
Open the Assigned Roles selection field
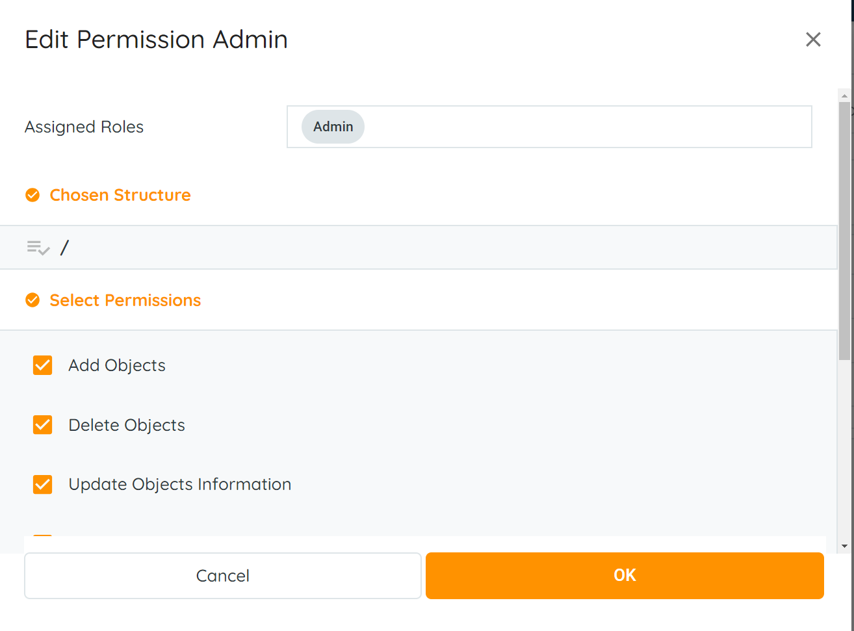585,127
